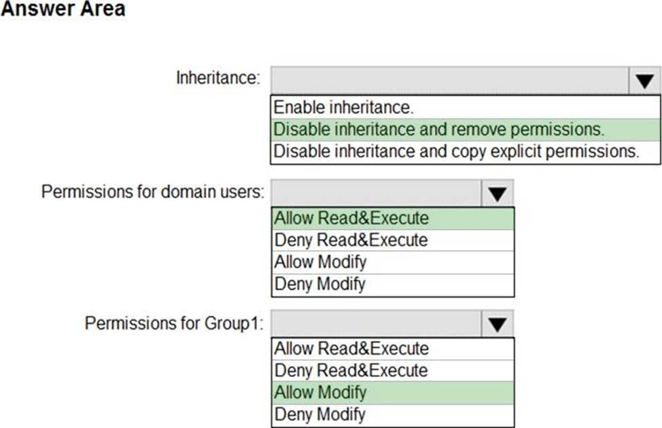Viewport: 662px width, 428px height.
Task: Click the Group1 permissions combo field
Action: (377, 324)
